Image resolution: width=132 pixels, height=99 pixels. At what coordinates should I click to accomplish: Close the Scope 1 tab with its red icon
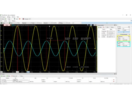[20, 19]
